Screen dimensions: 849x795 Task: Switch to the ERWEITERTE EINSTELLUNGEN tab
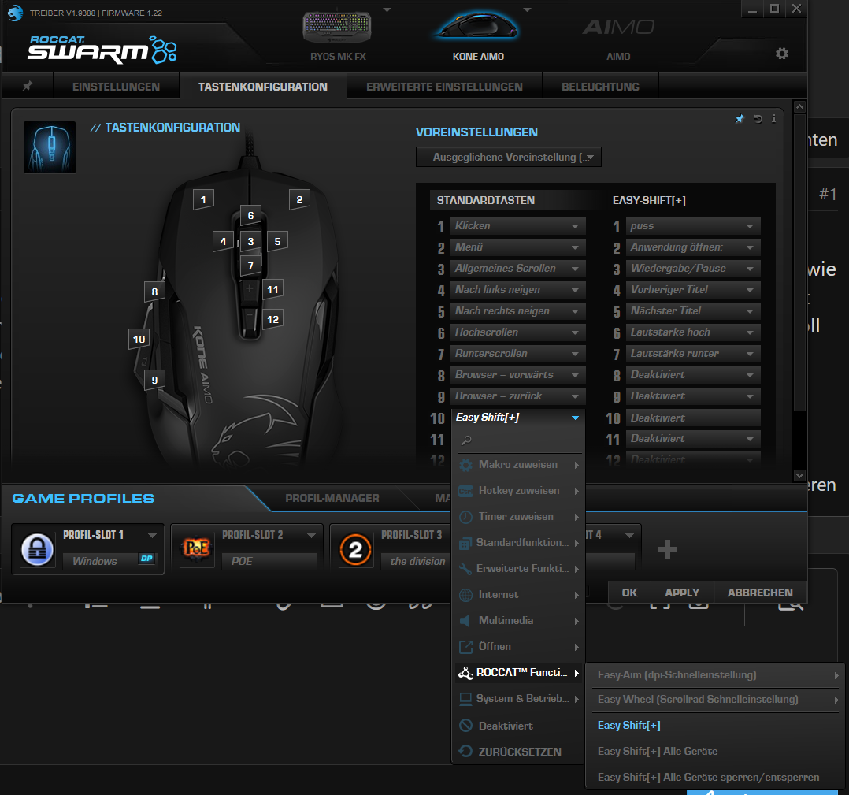click(x=444, y=87)
